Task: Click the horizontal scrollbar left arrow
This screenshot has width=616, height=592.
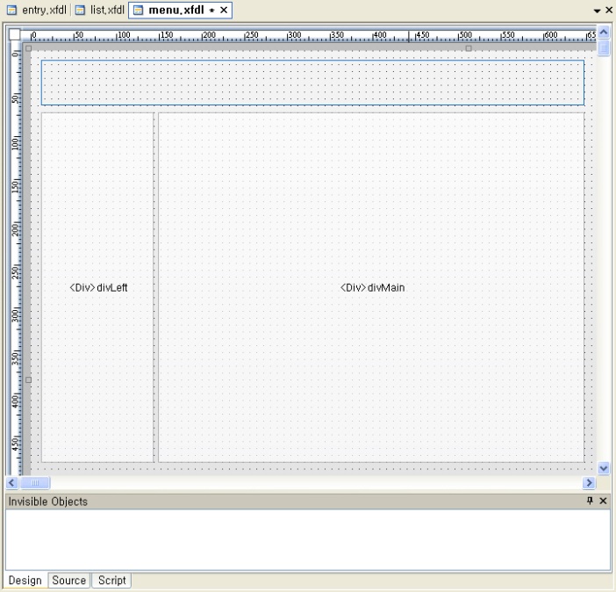Action: point(11,483)
